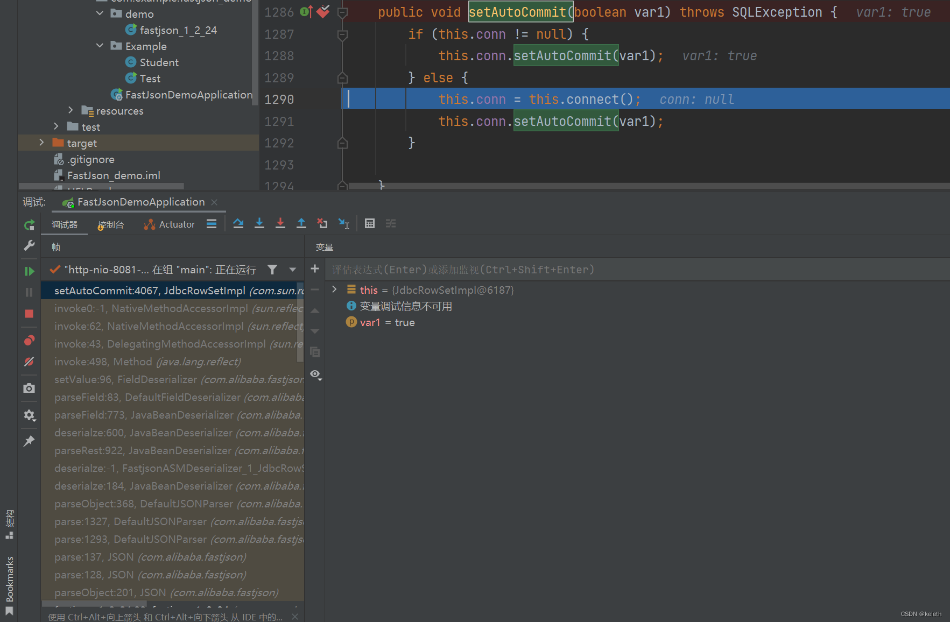950x622 pixels.
Task: Click Drop Frame icon
Action: (x=322, y=223)
